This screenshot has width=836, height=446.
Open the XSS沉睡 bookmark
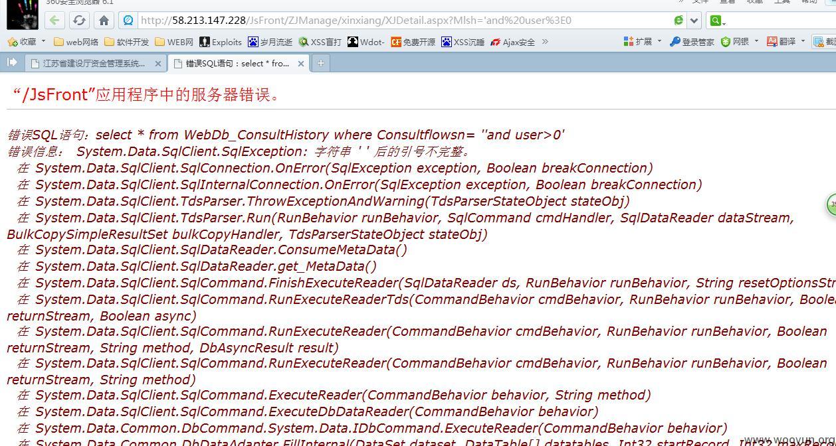pyautogui.click(x=463, y=42)
